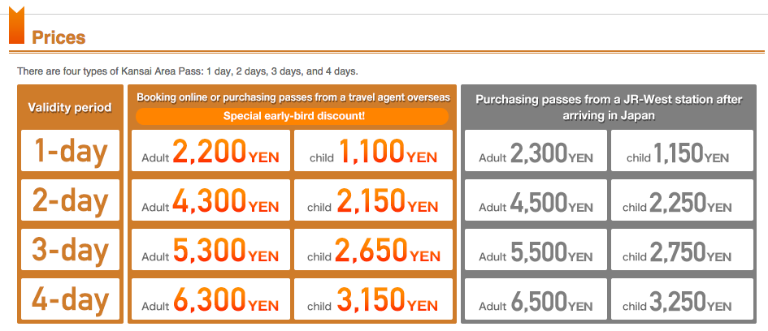Click the Adult 2,300 YEN station price
The width and height of the screenshot is (768, 331).
tap(536, 151)
